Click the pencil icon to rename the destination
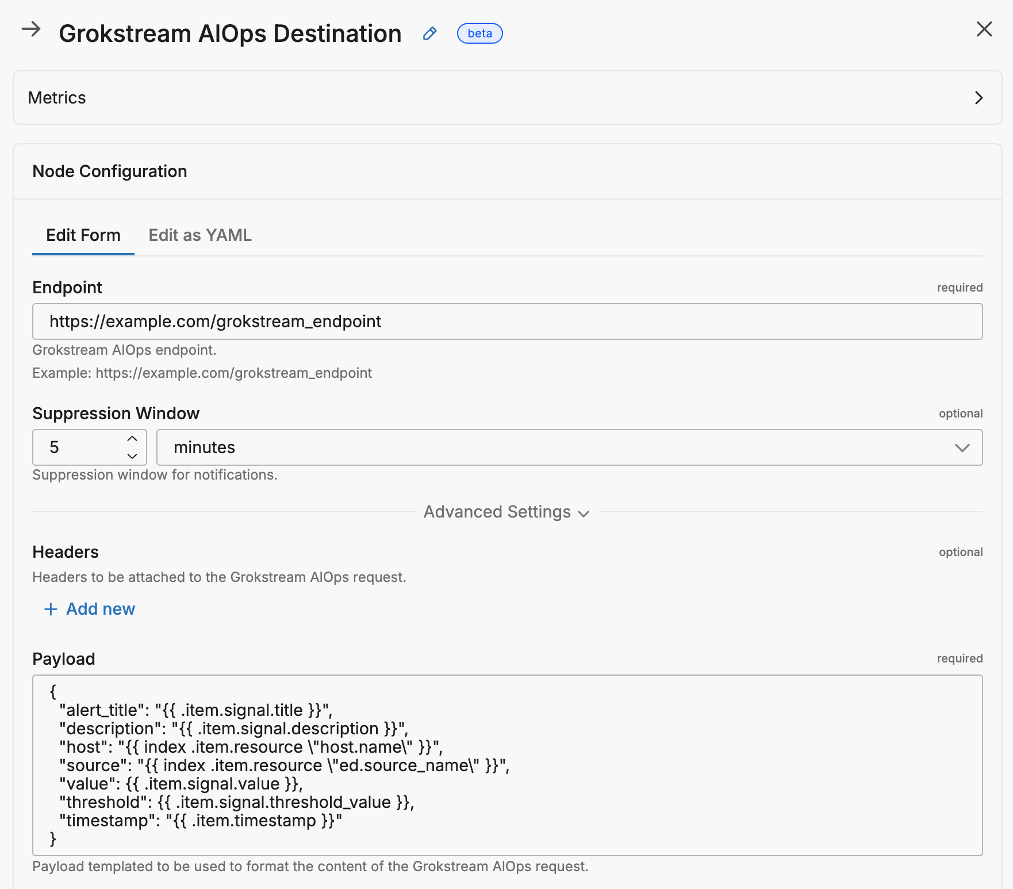Image resolution: width=1013 pixels, height=889 pixels. coord(429,34)
